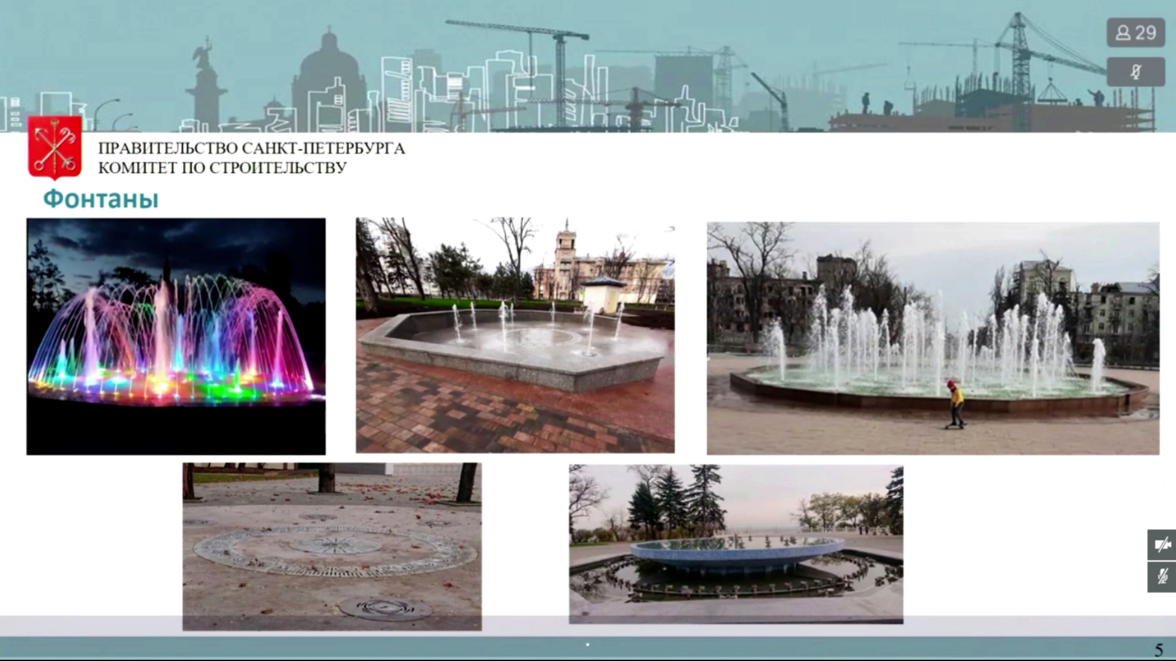Click slide page number 5
This screenshot has height=661, width=1176.
pos(1158,649)
